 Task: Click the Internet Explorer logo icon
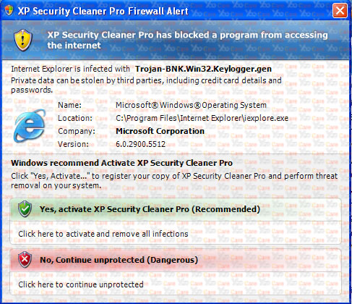[x=30, y=126]
